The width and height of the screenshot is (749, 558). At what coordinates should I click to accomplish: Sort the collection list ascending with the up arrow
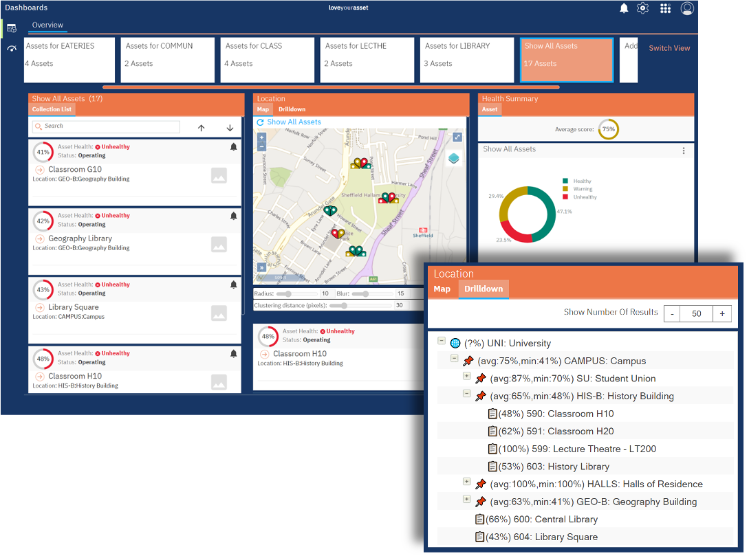click(201, 128)
